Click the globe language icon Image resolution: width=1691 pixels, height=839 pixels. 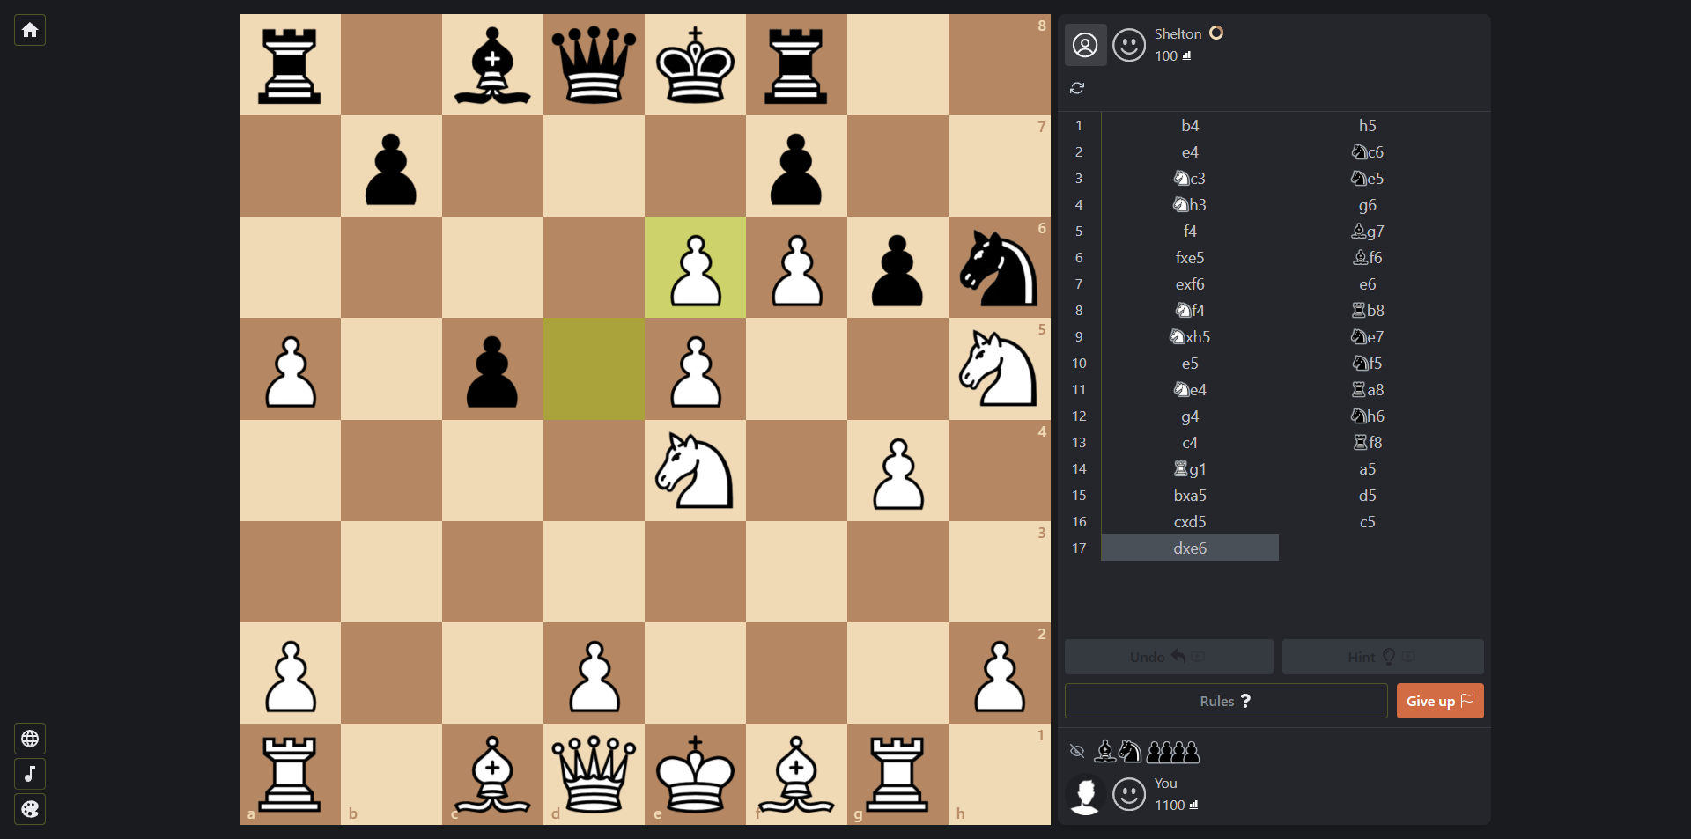(x=29, y=739)
